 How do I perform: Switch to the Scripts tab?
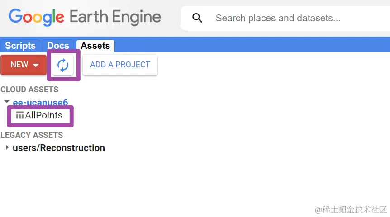pyautogui.click(x=20, y=46)
